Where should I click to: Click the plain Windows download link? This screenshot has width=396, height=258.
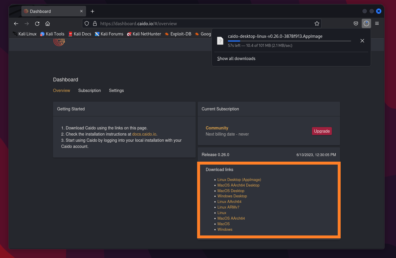tap(225, 230)
